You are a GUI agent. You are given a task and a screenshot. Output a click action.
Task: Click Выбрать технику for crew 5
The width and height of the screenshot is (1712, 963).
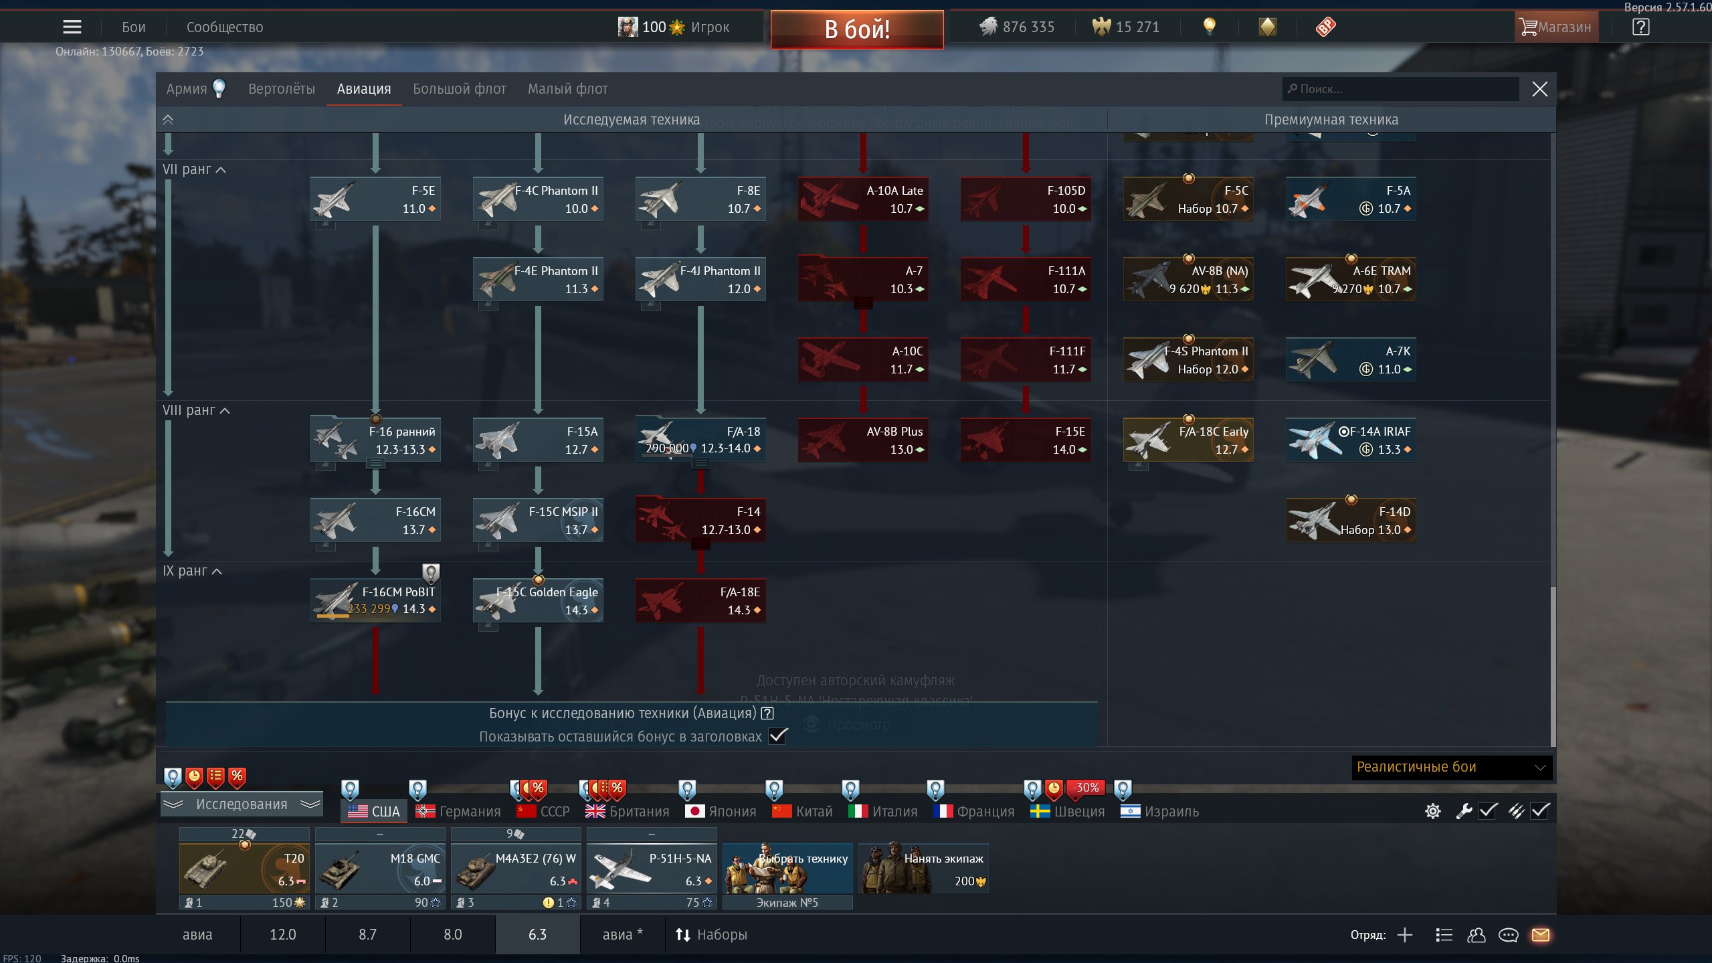[x=787, y=869]
